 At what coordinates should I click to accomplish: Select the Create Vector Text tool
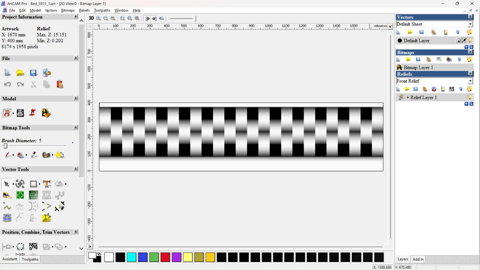tap(47, 184)
